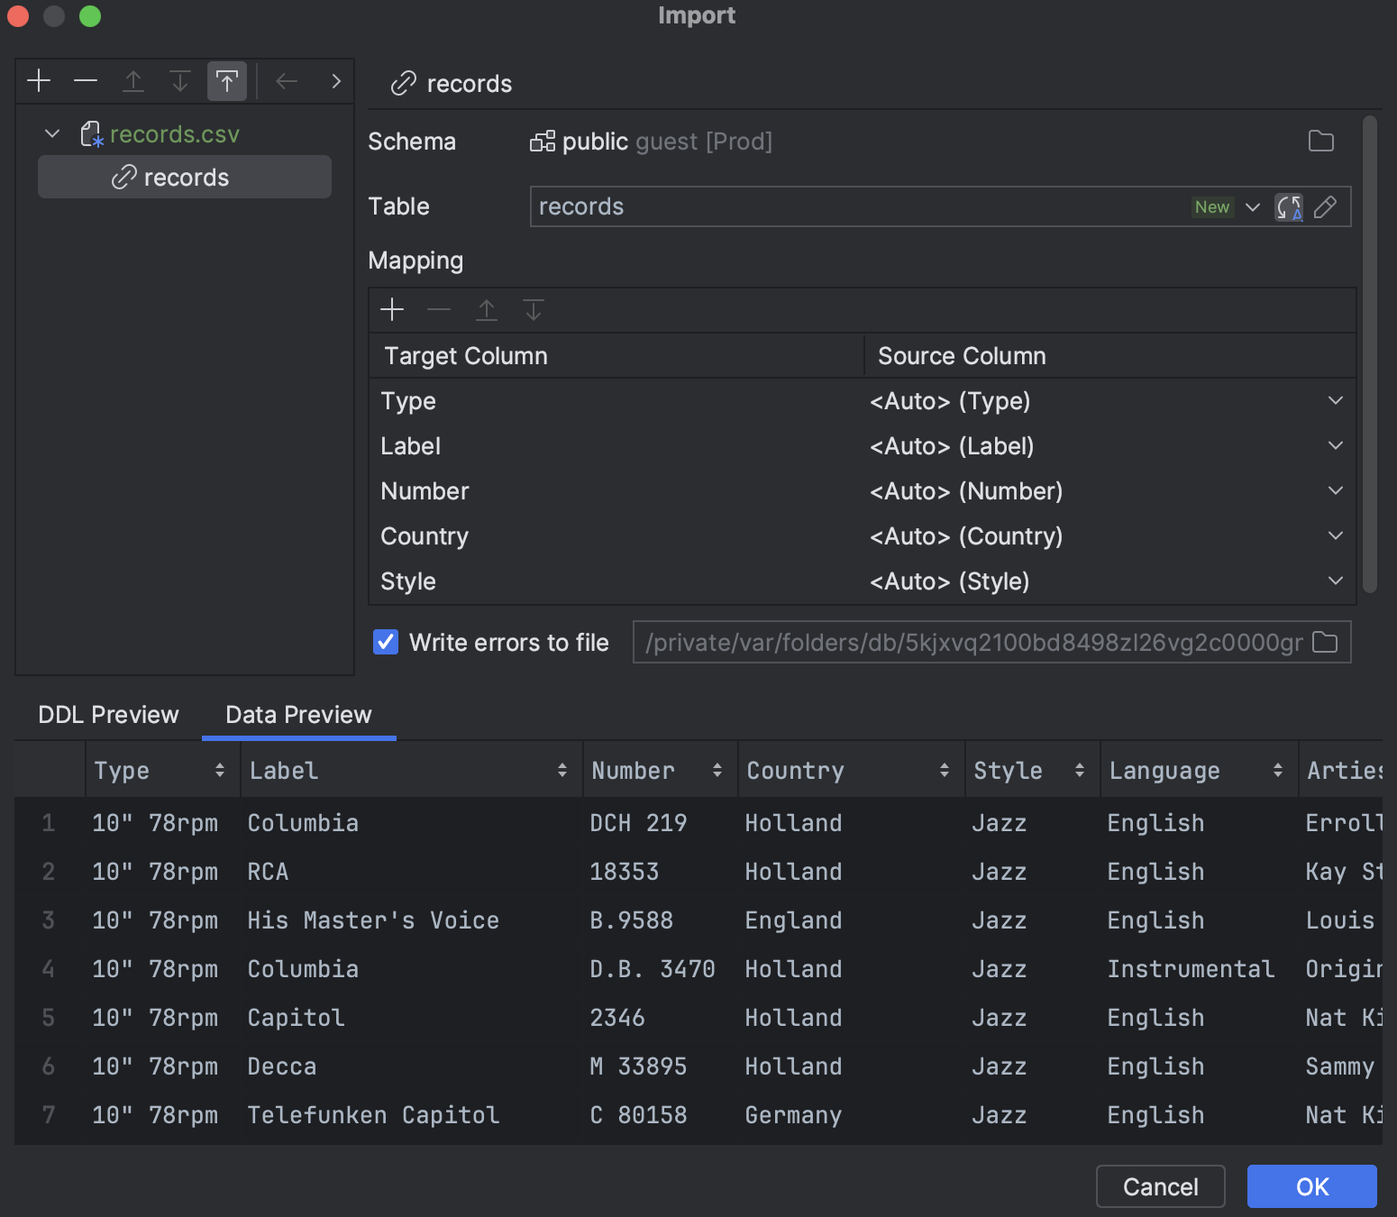Click the add mapping plus icon
Screen dimensions: 1397x1217
pos(392,310)
